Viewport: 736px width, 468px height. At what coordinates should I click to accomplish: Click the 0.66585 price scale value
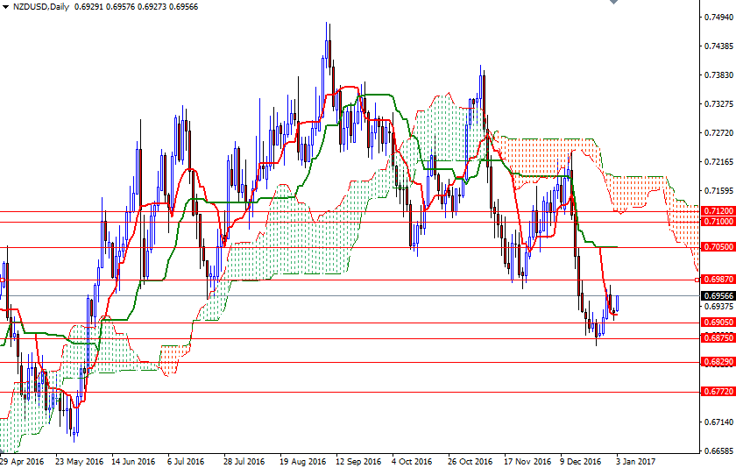718,451
